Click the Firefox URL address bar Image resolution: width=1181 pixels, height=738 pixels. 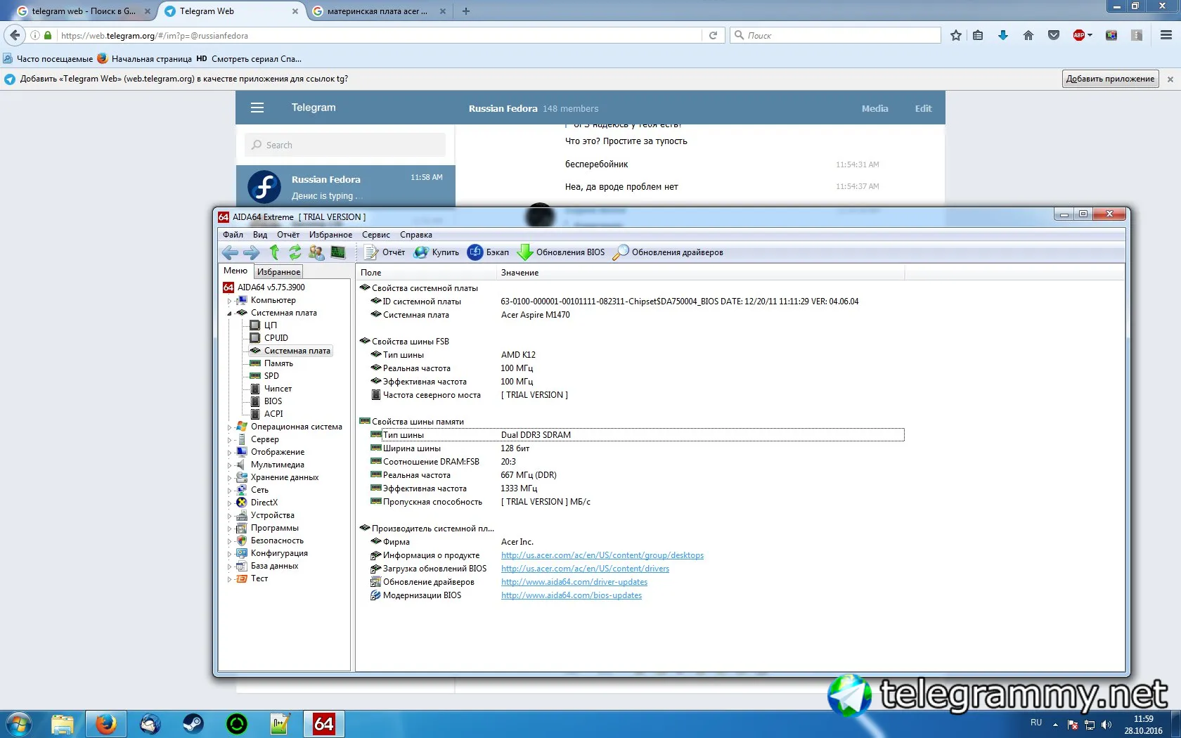[x=380, y=35]
